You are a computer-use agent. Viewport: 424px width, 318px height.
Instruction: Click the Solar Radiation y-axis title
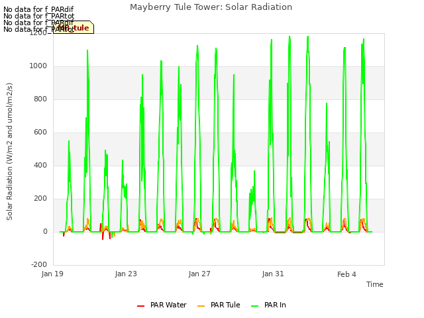tap(9, 152)
